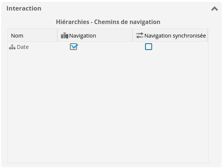Click divider between Navigation and Navigation synchronisée

(x=132, y=35)
